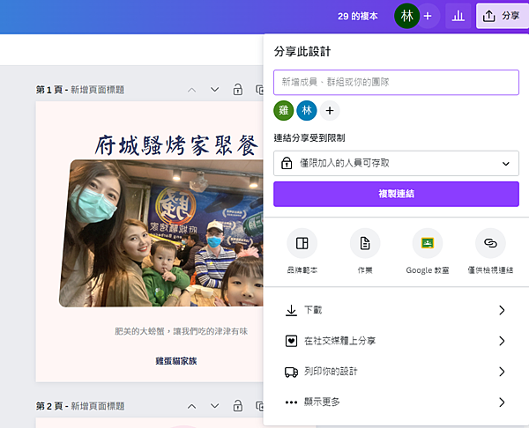Click the purple 複製連結 copy link button
The image size is (529, 428).
tap(396, 194)
